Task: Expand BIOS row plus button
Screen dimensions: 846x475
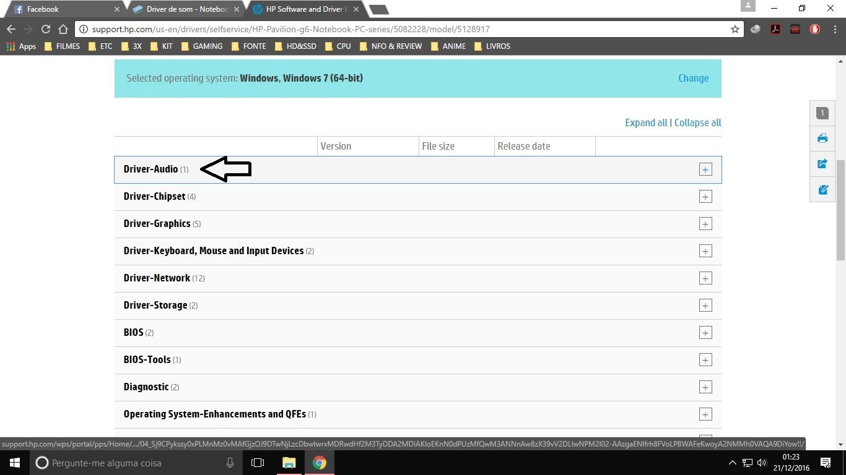Action: click(x=705, y=333)
